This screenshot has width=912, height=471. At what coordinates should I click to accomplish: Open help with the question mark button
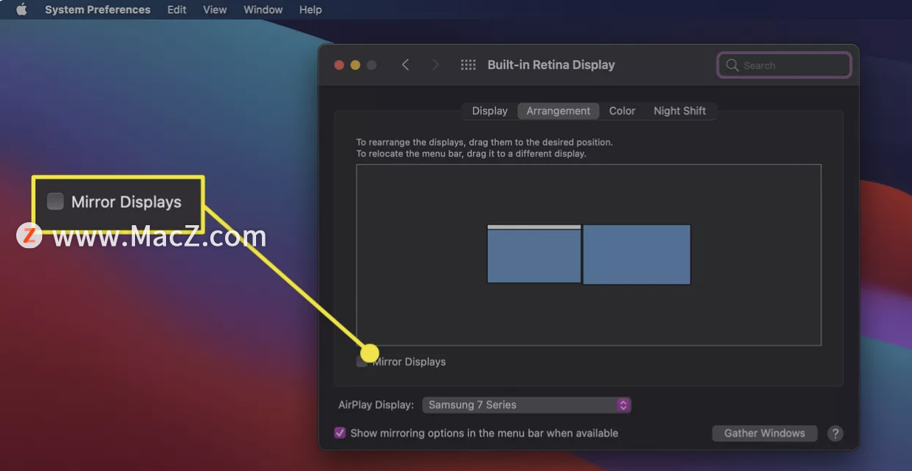835,433
